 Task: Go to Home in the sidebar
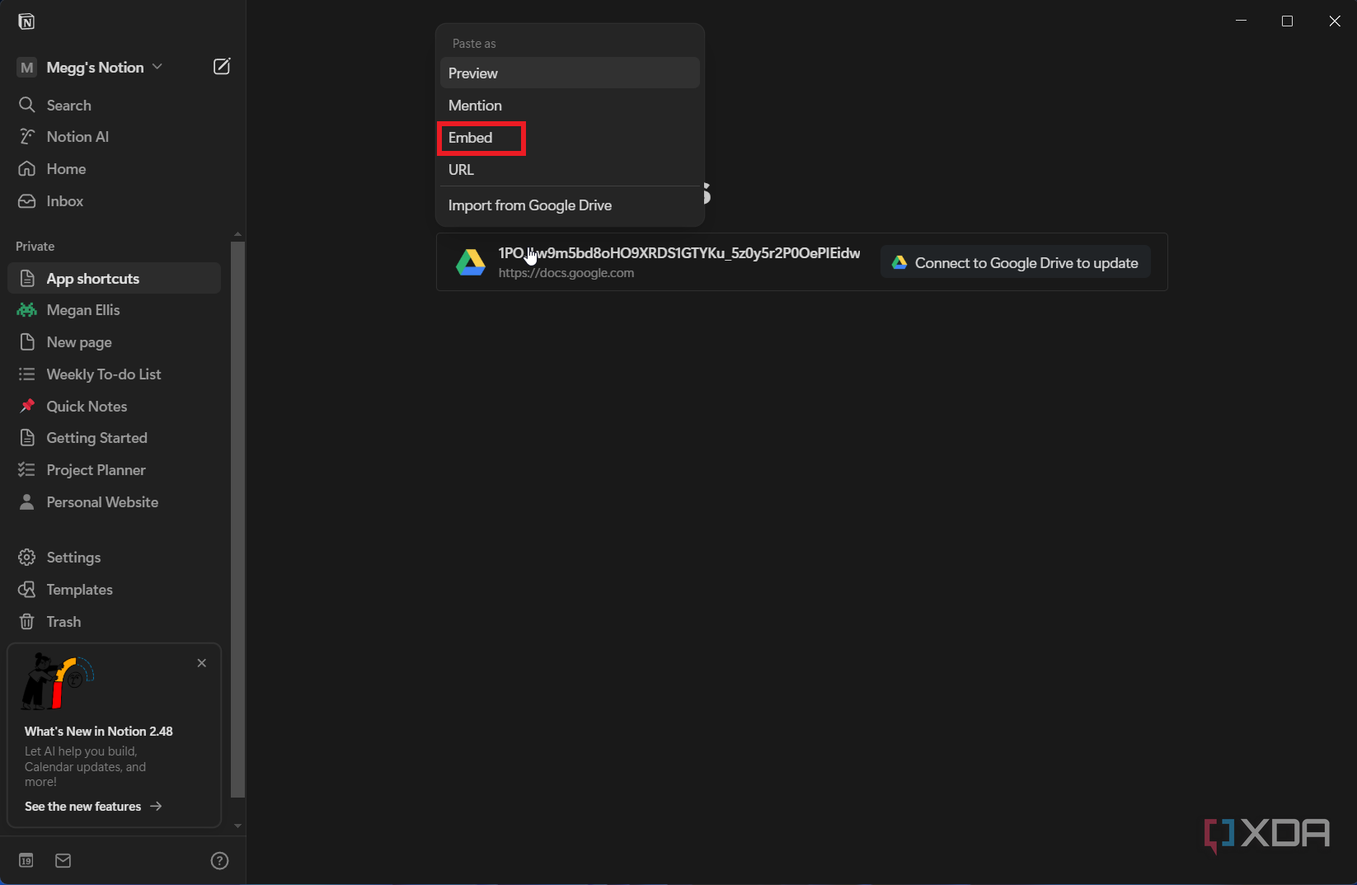point(115,169)
